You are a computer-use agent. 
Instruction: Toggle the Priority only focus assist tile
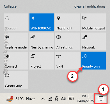click(93, 61)
